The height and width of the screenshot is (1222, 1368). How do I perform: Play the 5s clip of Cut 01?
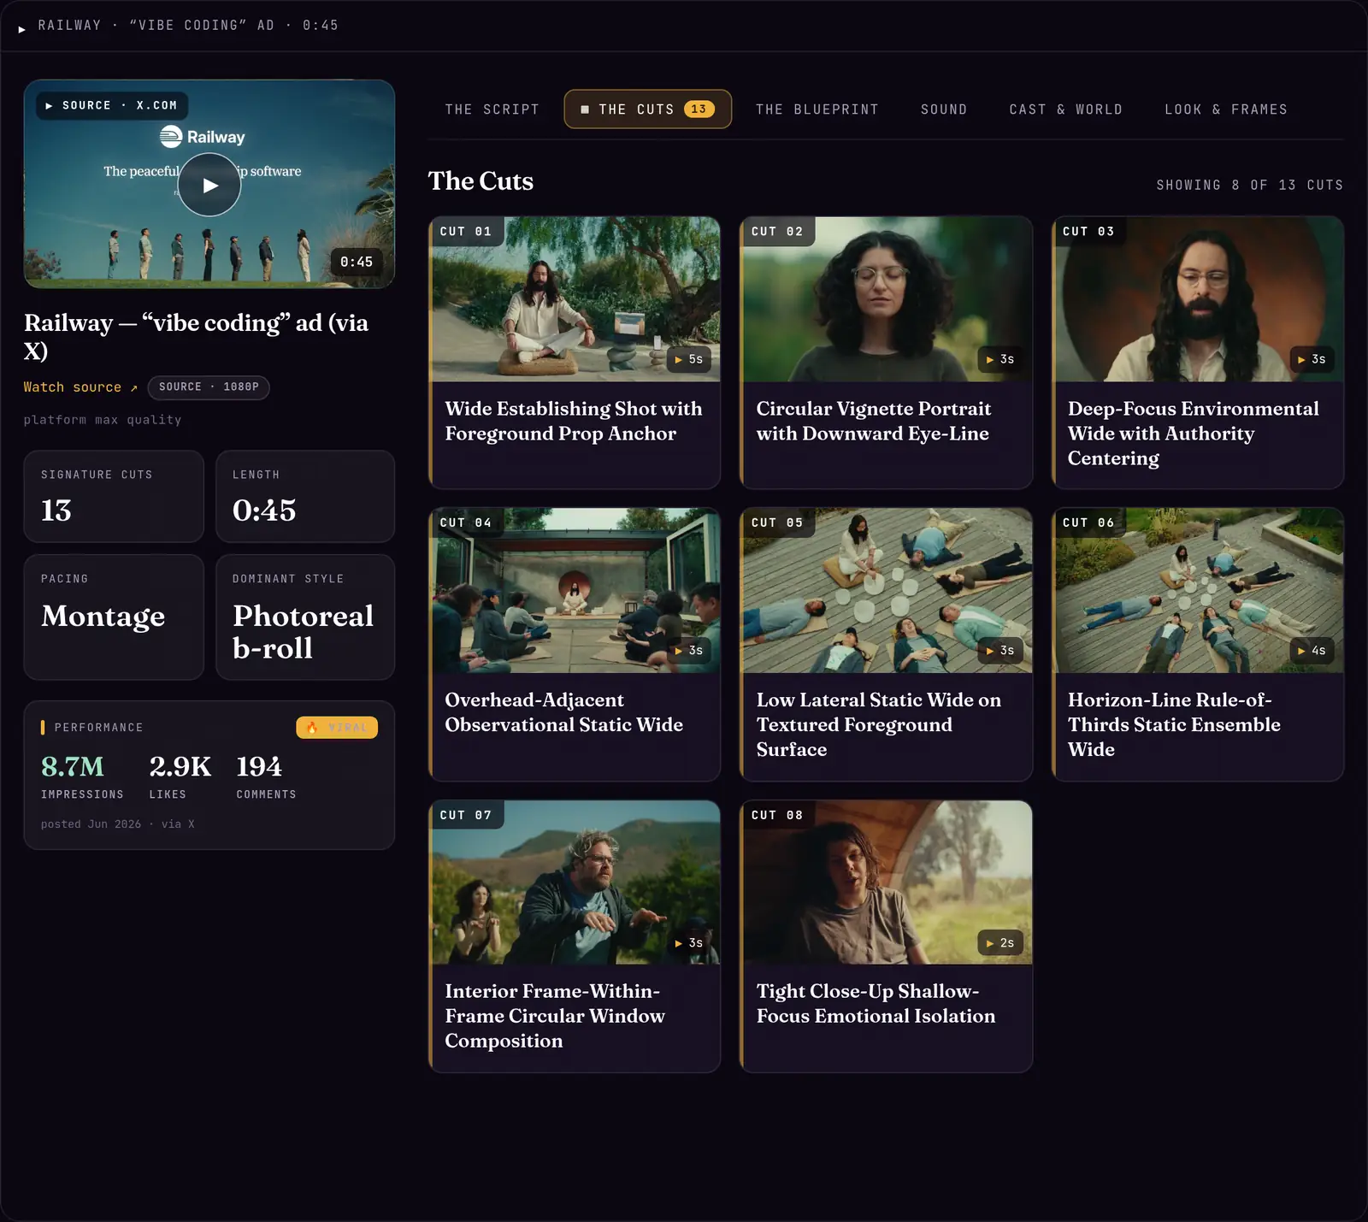tap(688, 359)
